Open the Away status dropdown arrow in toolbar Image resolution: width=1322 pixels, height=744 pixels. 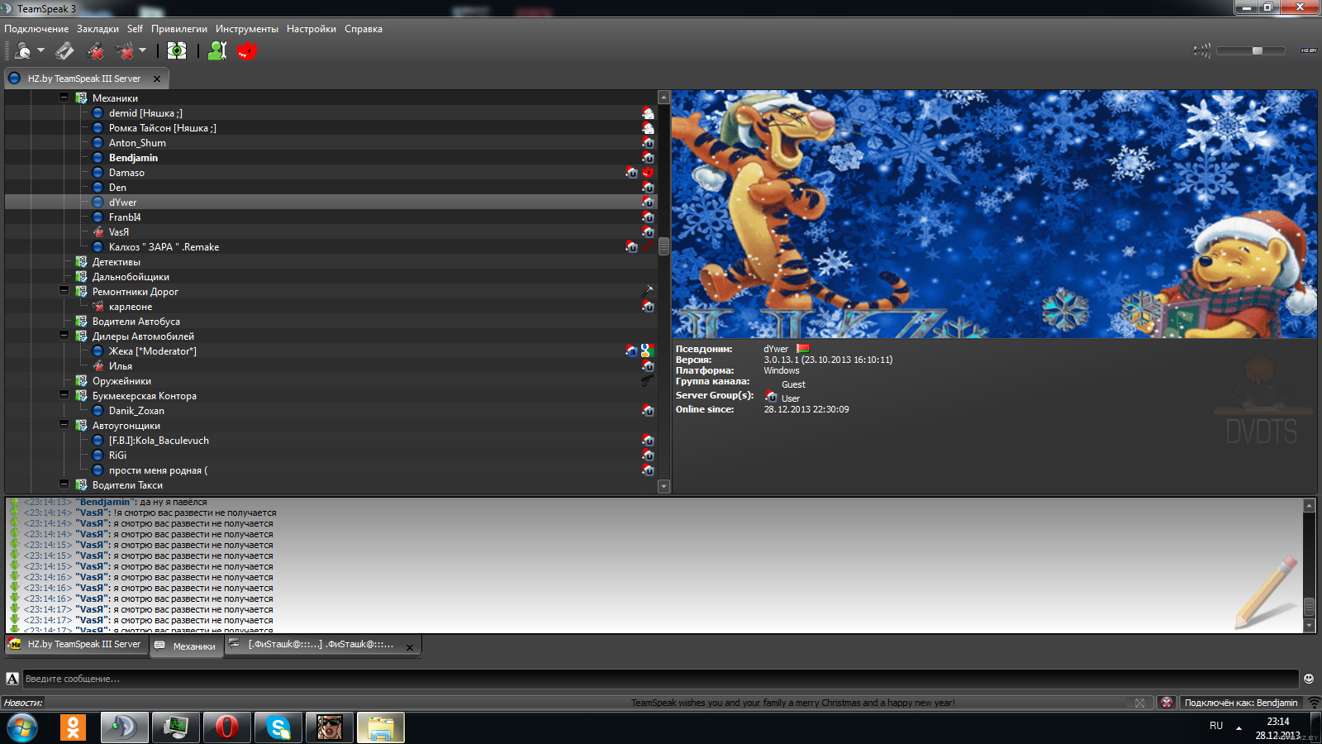point(40,50)
